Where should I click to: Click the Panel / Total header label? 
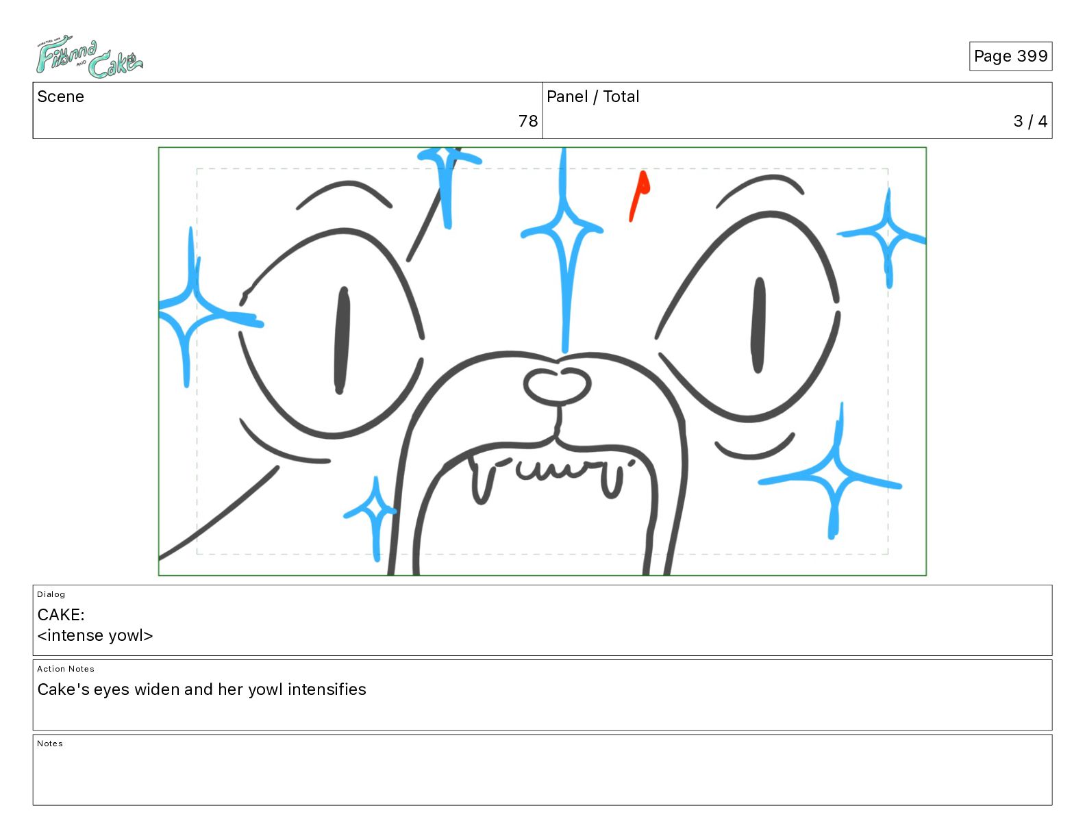pyautogui.click(x=593, y=97)
